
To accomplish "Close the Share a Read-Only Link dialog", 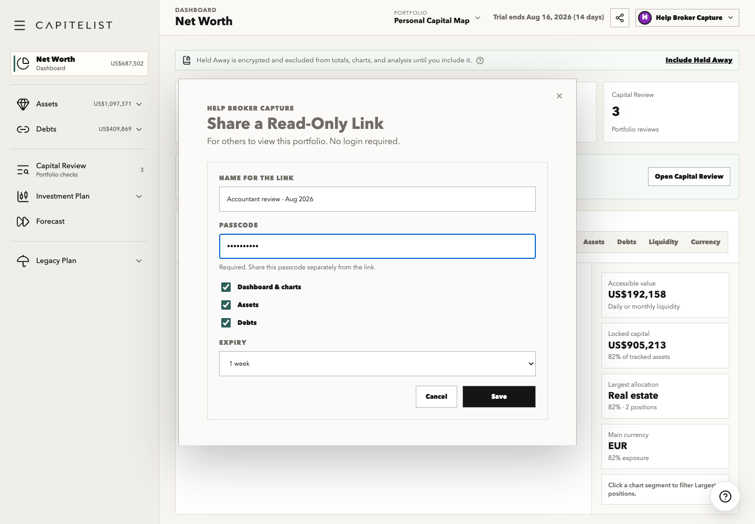I will tap(559, 96).
